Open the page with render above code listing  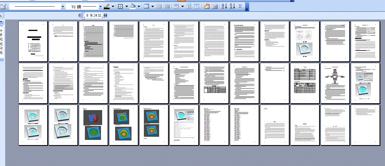pyautogui.click(x=184, y=125)
